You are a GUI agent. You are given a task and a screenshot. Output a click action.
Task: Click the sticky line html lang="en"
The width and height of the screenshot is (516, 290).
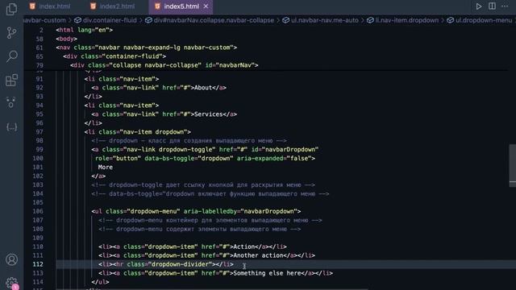[84, 30]
